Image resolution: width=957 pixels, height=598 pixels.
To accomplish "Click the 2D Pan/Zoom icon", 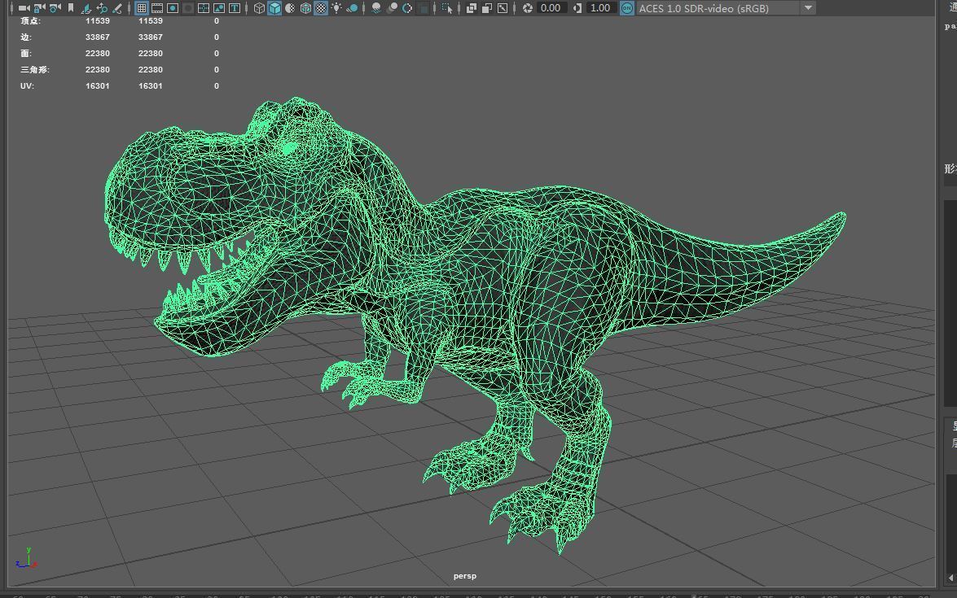I will (102, 8).
